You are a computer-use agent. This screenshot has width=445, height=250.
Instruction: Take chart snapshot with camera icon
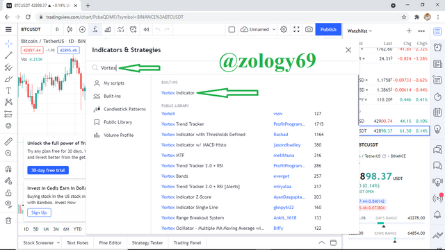click(x=309, y=29)
